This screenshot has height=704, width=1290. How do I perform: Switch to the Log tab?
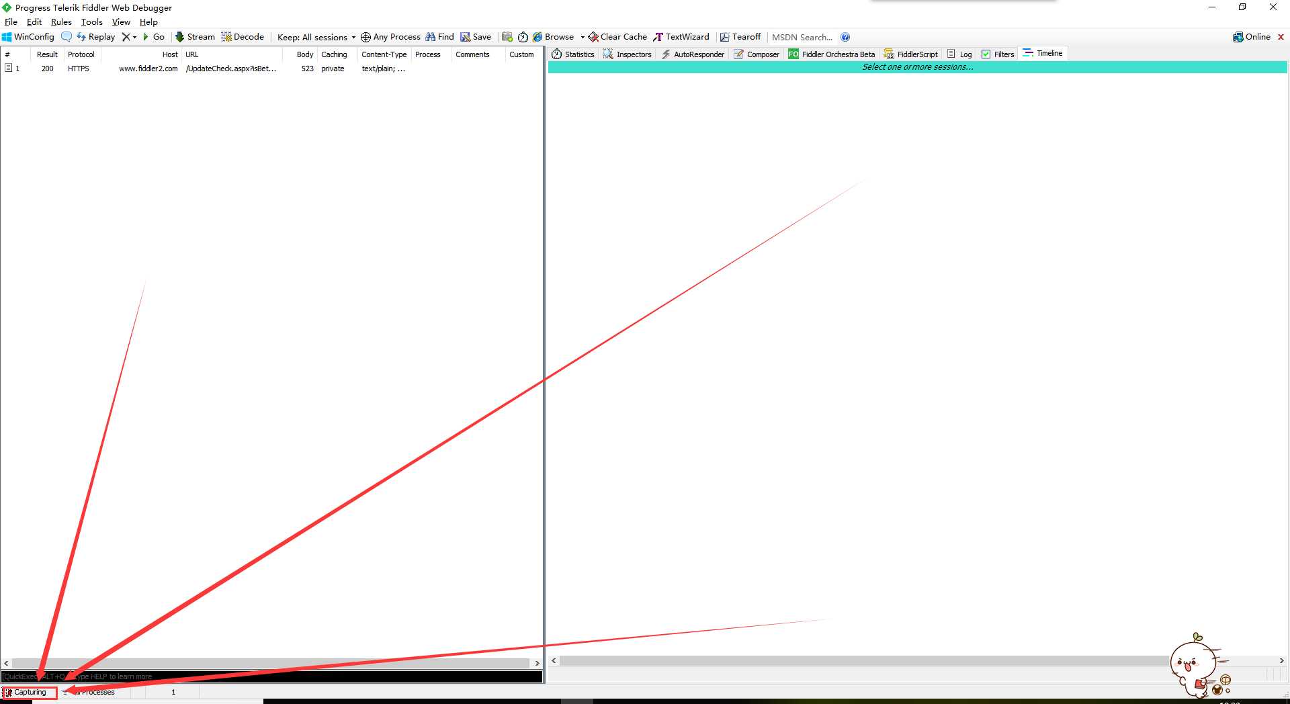coord(959,54)
